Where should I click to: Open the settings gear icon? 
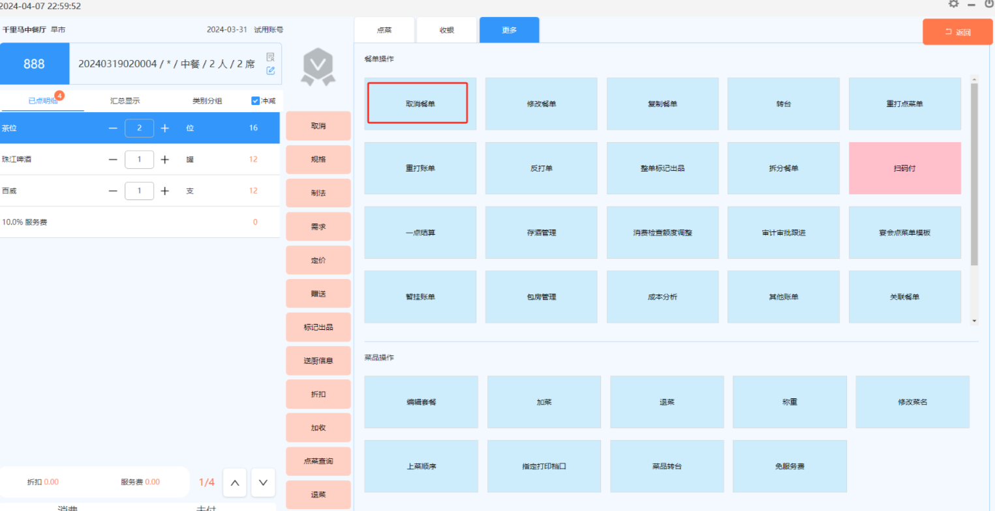tap(954, 3)
